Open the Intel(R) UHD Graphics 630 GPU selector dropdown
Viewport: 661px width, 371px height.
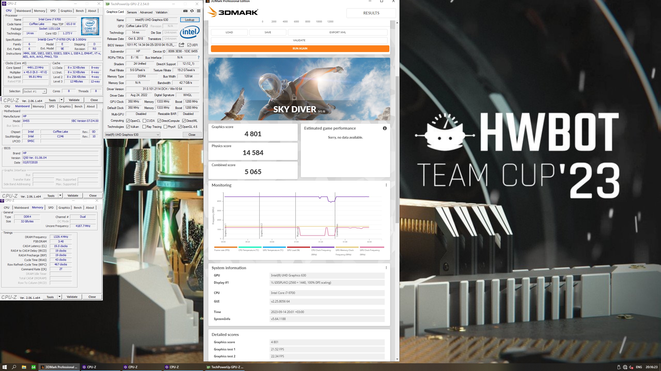point(132,134)
